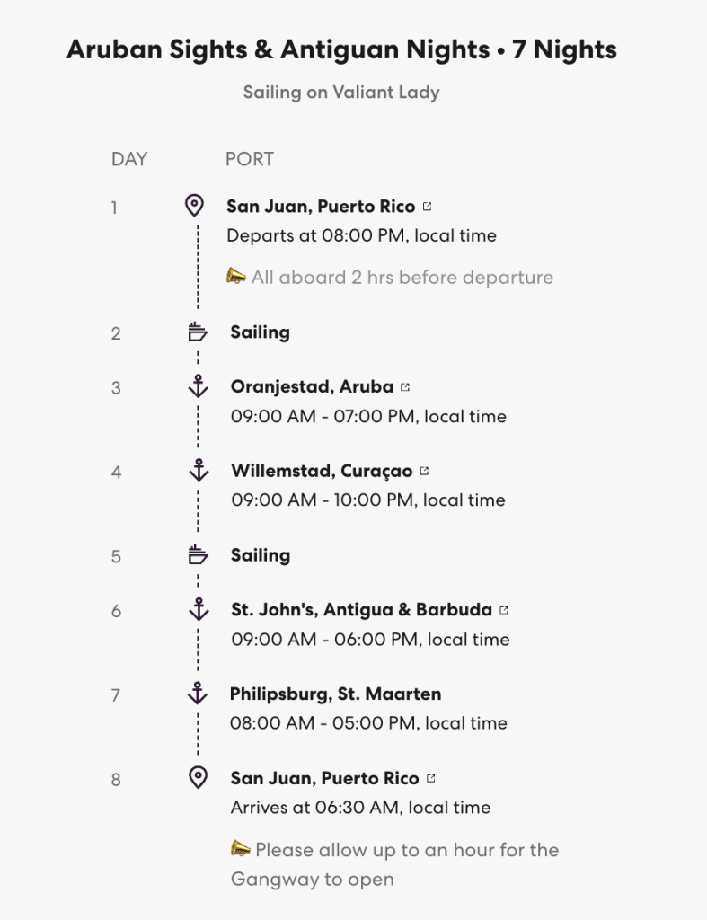Click the Day 8 location pin icon
Screen dimensions: 707x920
[198, 777]
